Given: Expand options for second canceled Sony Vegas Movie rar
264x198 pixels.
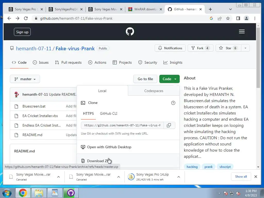Looking at the screenshot, I should (119, 177).
